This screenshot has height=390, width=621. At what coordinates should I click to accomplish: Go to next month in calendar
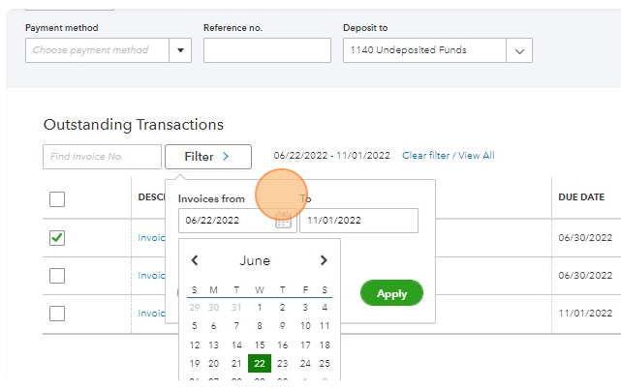coord(324,260)
